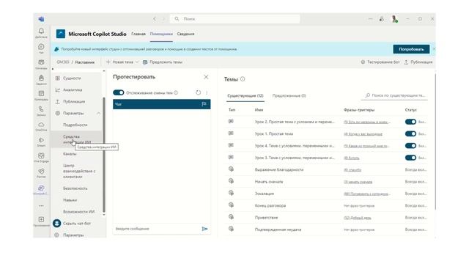Switch to Предложенные (0) tab

289,96
